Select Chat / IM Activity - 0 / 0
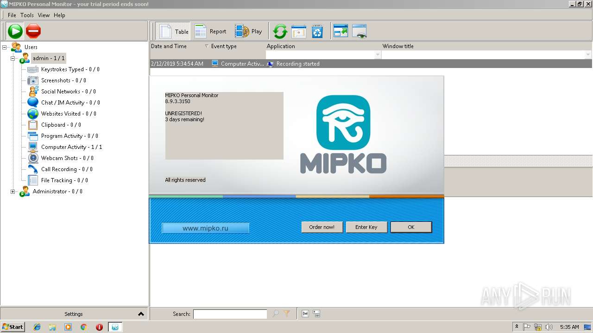Viewport: 593px width, 333px height. (x=70, y=103)
